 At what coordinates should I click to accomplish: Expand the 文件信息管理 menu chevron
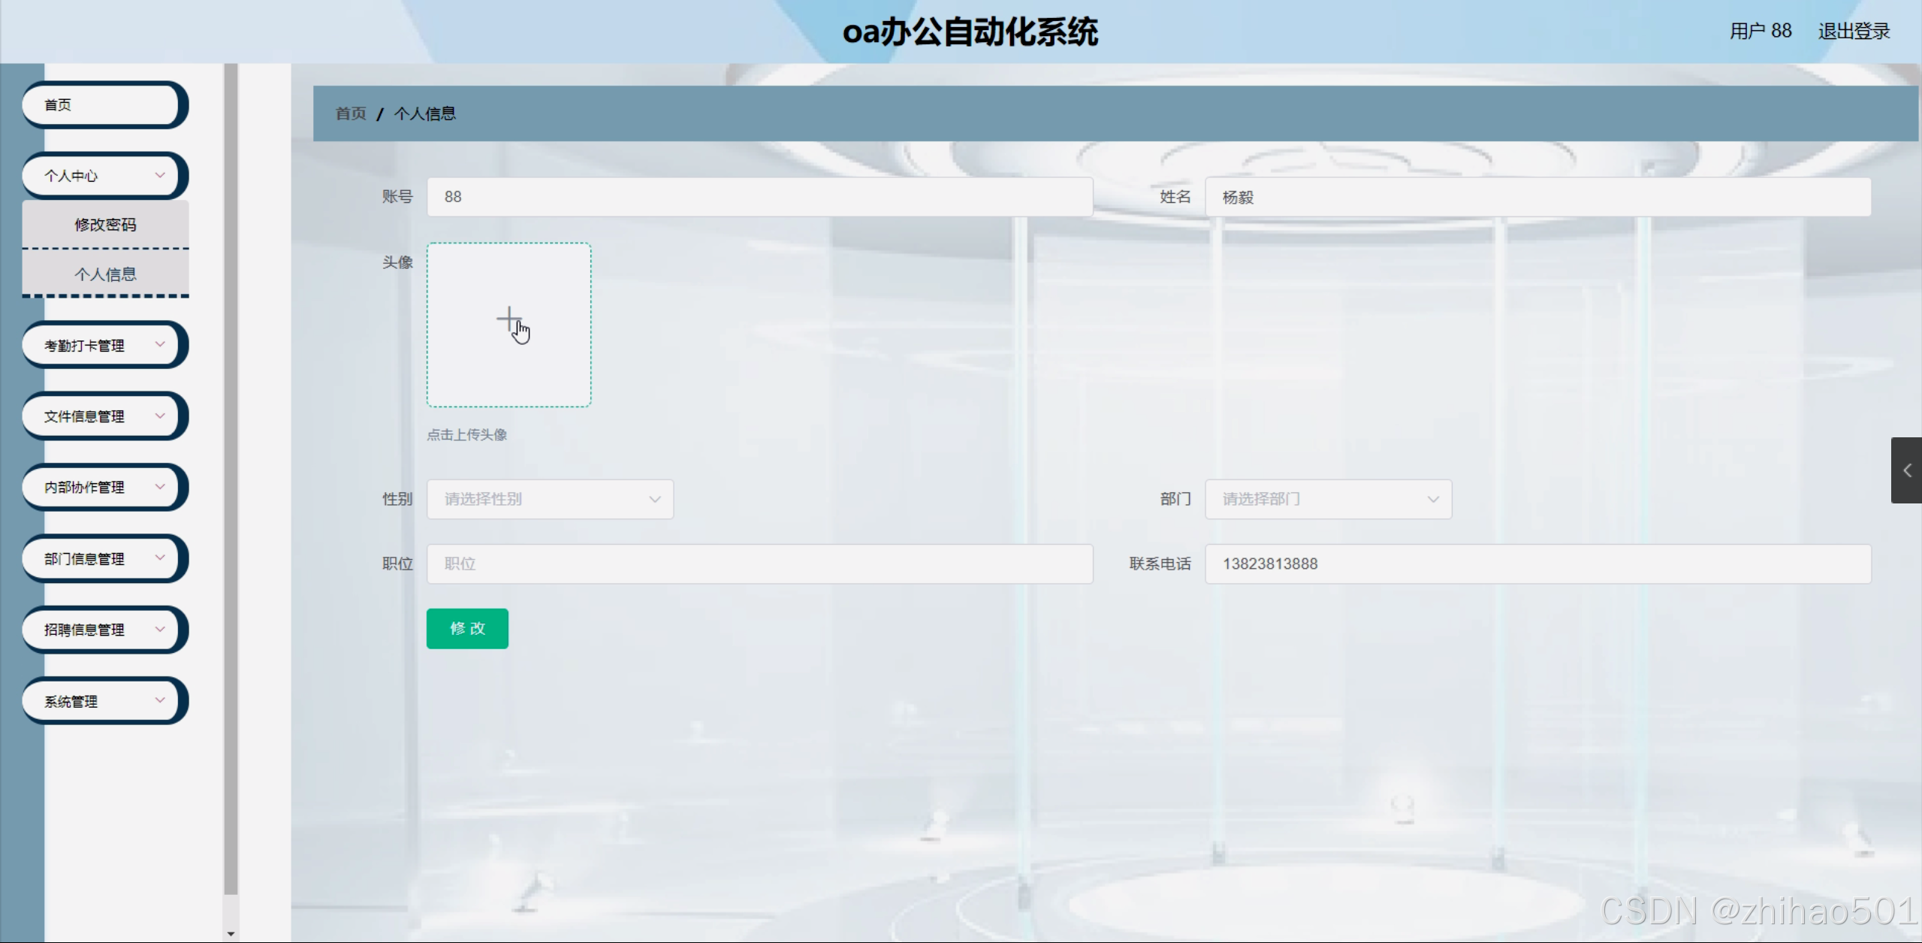(160, 416)
